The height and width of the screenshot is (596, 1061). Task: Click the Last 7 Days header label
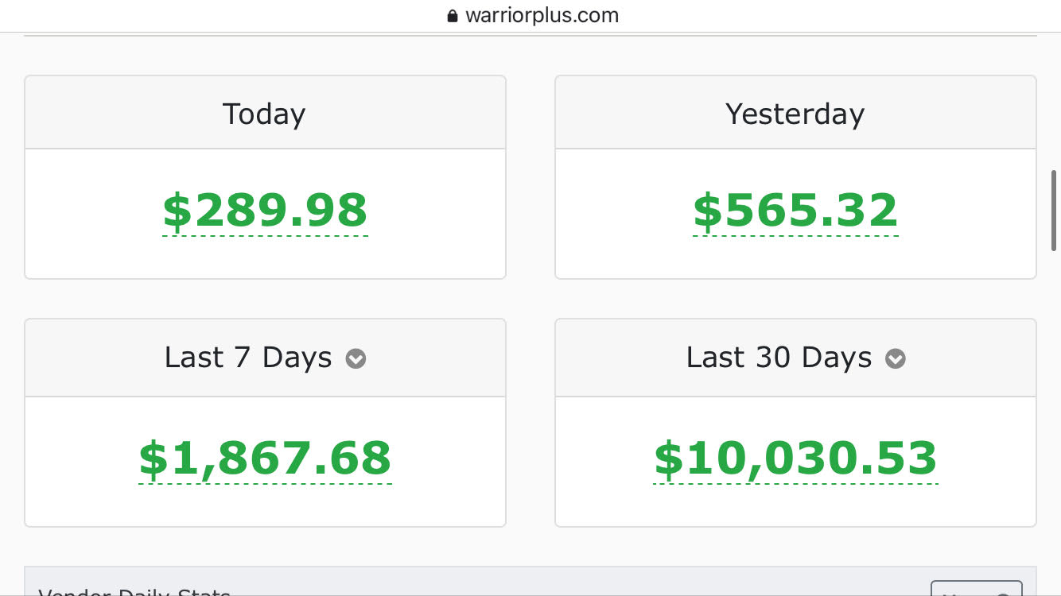[248, 358]
